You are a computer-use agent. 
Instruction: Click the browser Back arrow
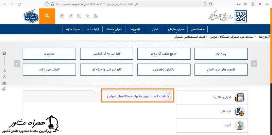pyautogui.click(x=5, y=4)
